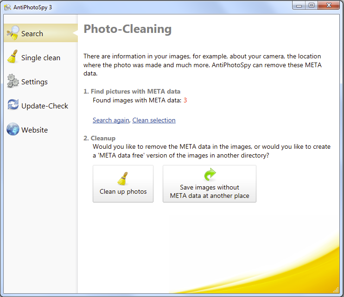The image size is (344, 297).
Task: Switch to the Single clean text entry
Action: (41, 58)
